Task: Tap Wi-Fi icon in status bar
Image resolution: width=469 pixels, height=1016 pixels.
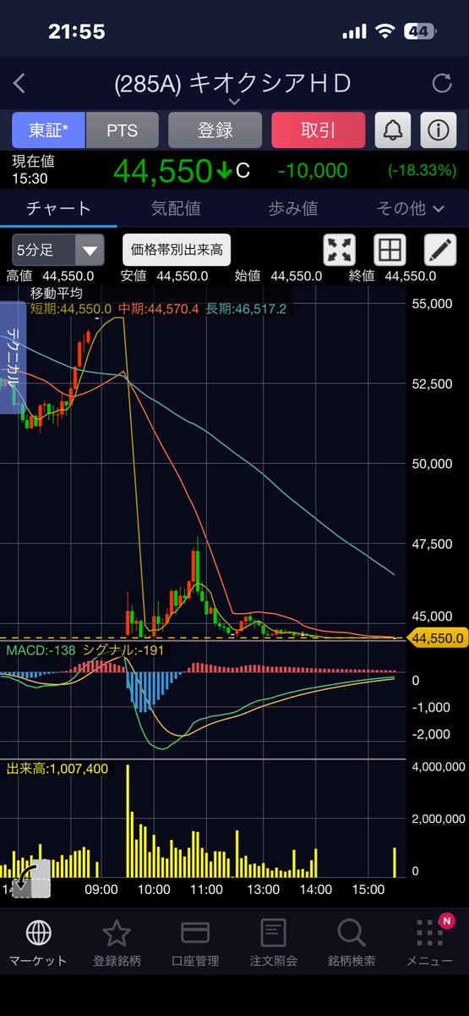Action: (x=387, y=31)
